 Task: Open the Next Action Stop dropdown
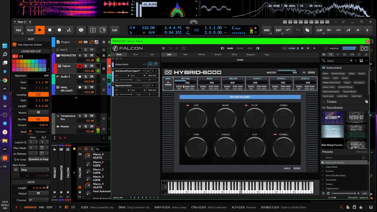[34, 170]
